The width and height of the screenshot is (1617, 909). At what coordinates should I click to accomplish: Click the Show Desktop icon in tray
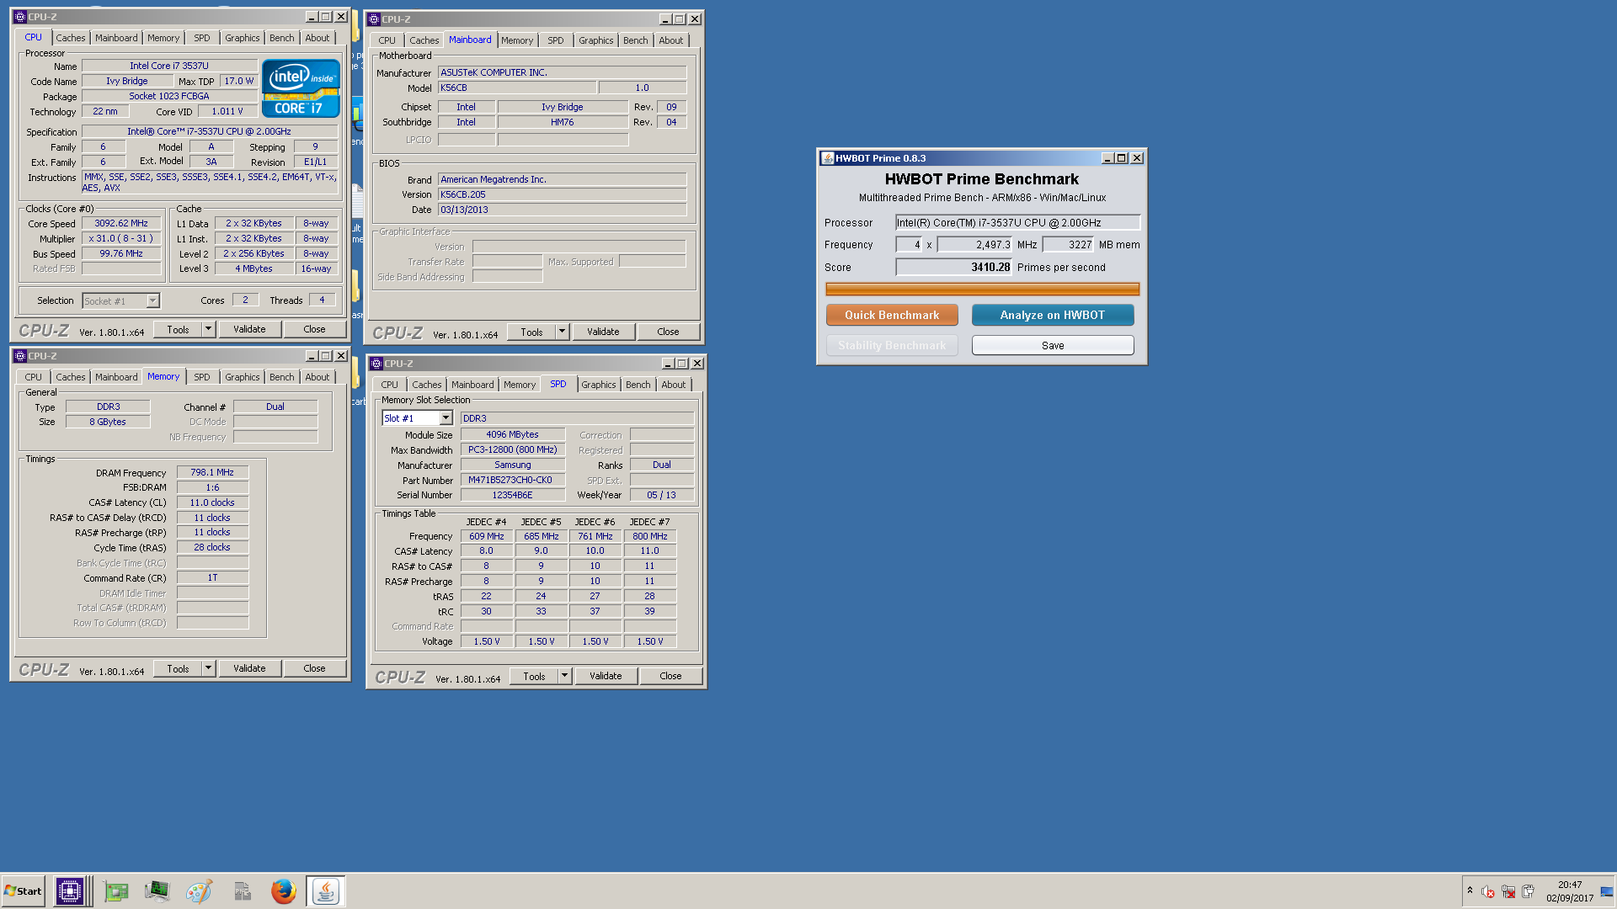[x=1607, y=891]
